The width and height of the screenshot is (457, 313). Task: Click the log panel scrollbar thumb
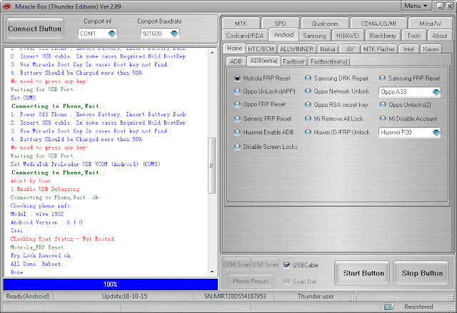(x=212, y=165)
